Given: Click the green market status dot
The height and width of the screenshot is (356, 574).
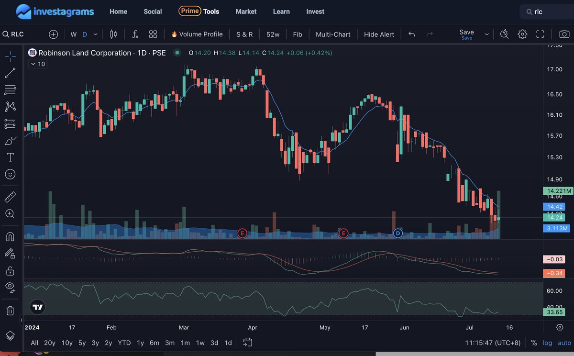Looking at the screenshot, I should (177, 53).
